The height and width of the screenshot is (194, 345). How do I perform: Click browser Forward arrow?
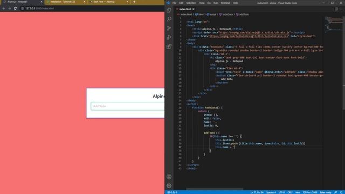(x=10, y=9)
